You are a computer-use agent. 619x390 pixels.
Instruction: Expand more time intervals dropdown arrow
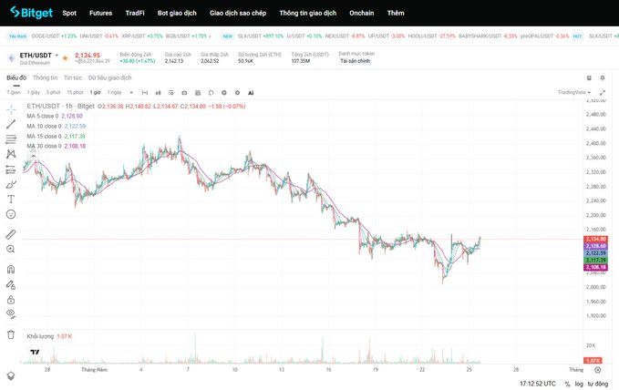(x=131, y=93)
